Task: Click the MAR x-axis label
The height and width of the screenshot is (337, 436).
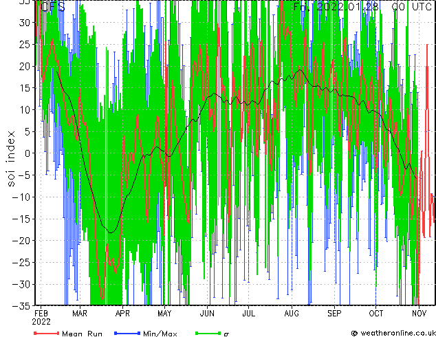Action: [80, 314]
